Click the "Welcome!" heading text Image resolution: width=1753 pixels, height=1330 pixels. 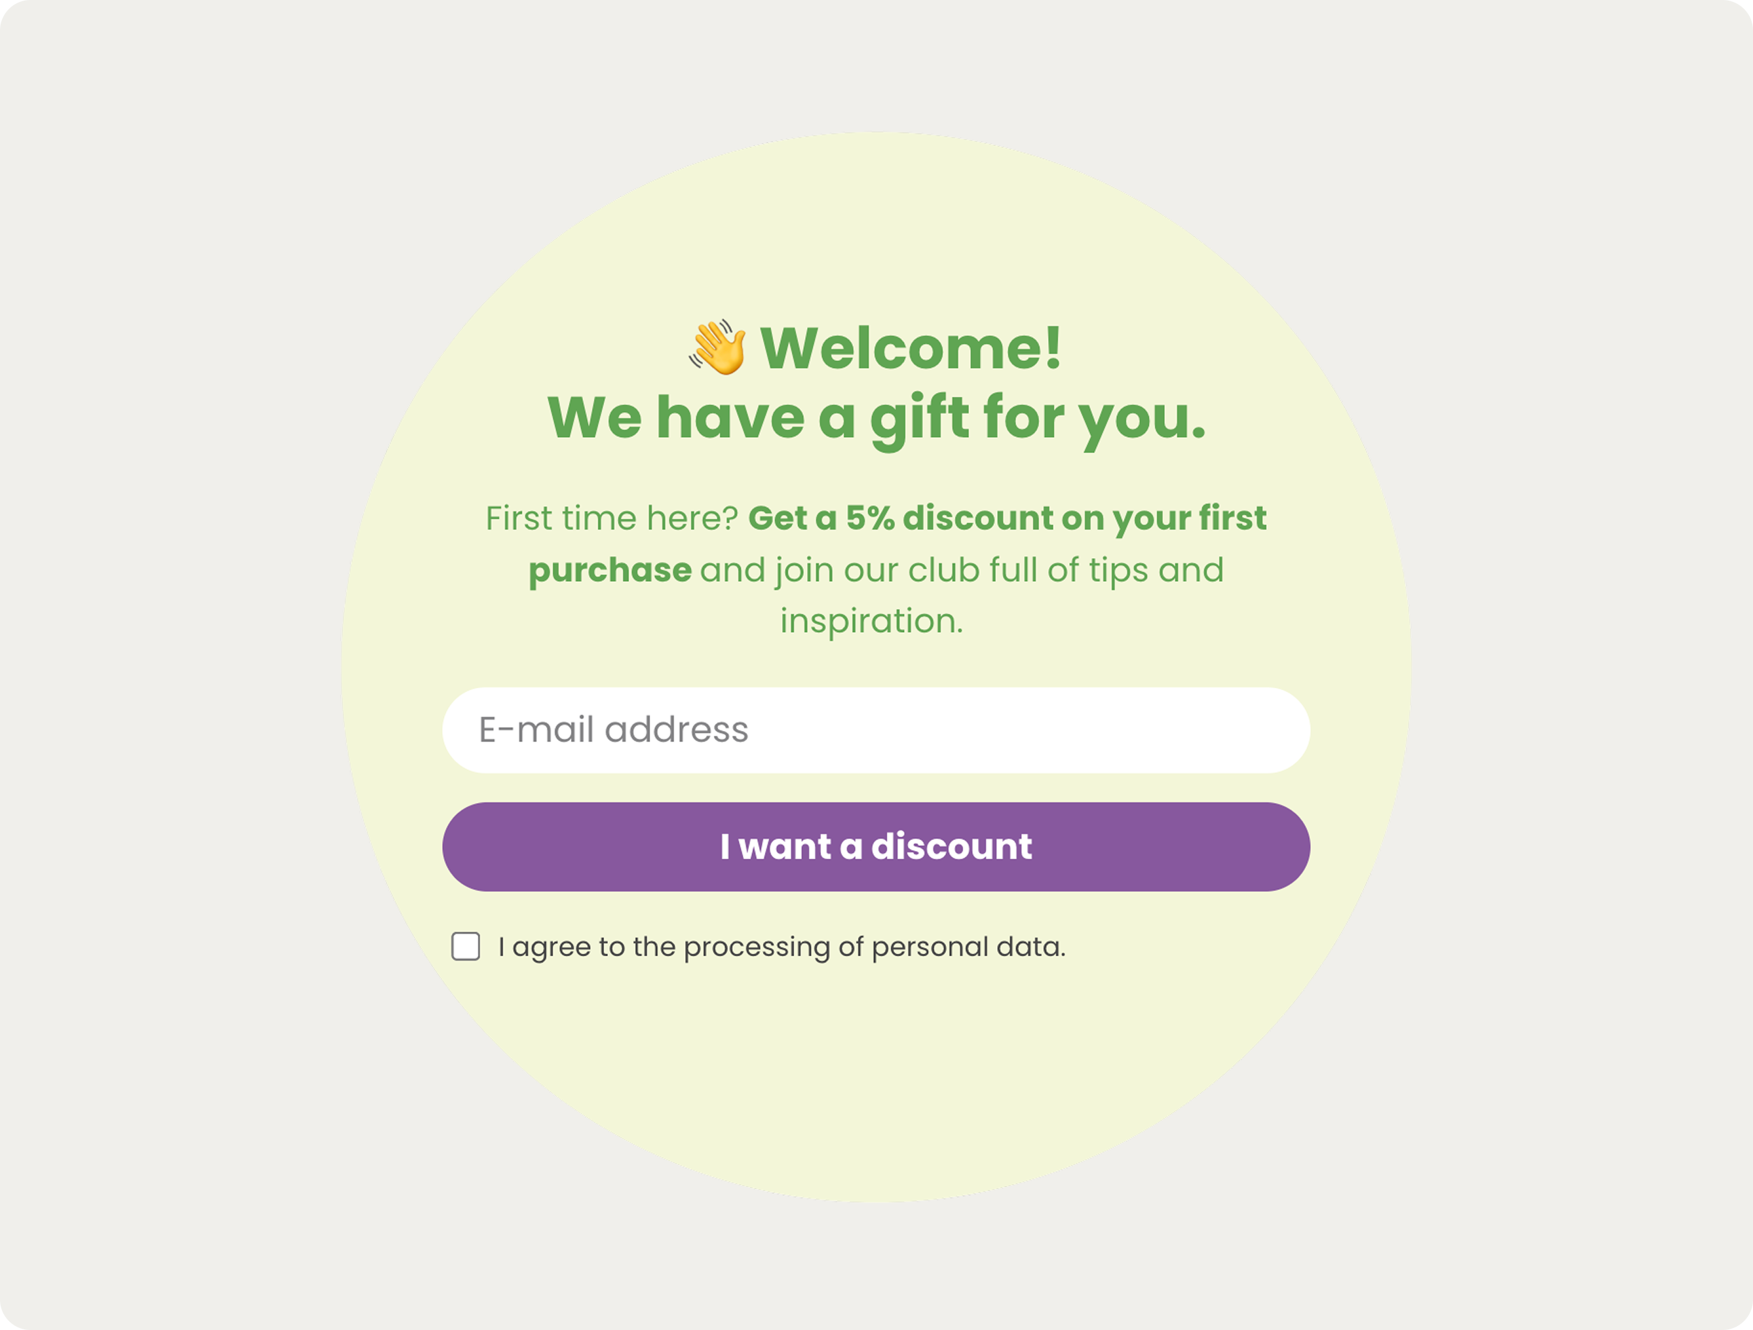[910, 348]
